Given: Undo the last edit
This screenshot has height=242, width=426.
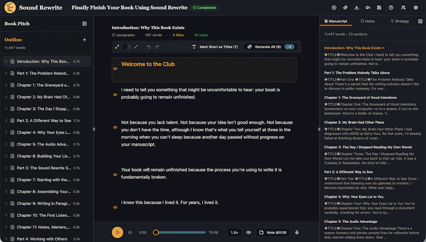Looking at the screenshot, I should click(x=149, y=47).
